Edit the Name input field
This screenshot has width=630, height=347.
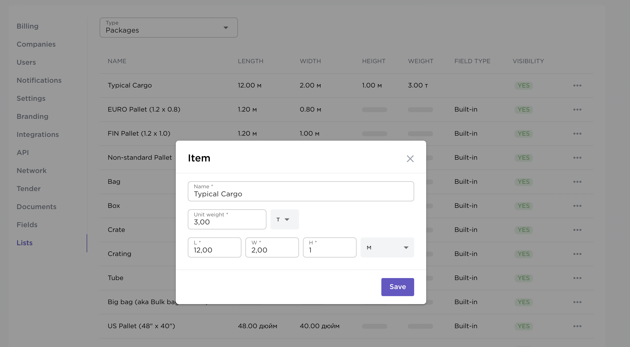tap(301, 191)
